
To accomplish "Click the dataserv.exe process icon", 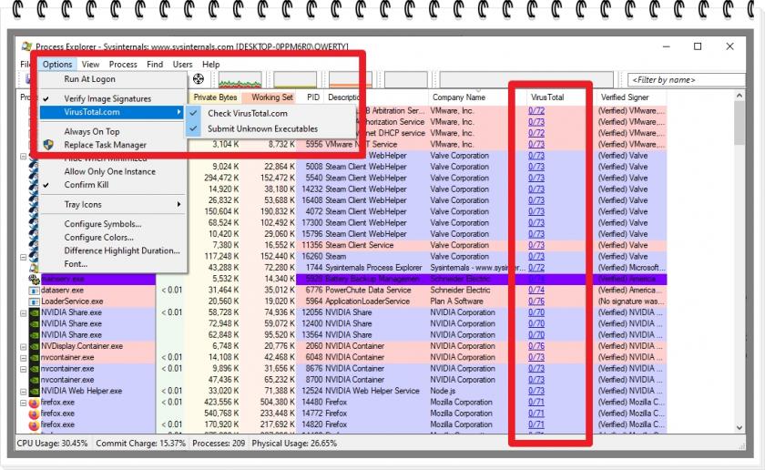I will (x=34, y=290).
